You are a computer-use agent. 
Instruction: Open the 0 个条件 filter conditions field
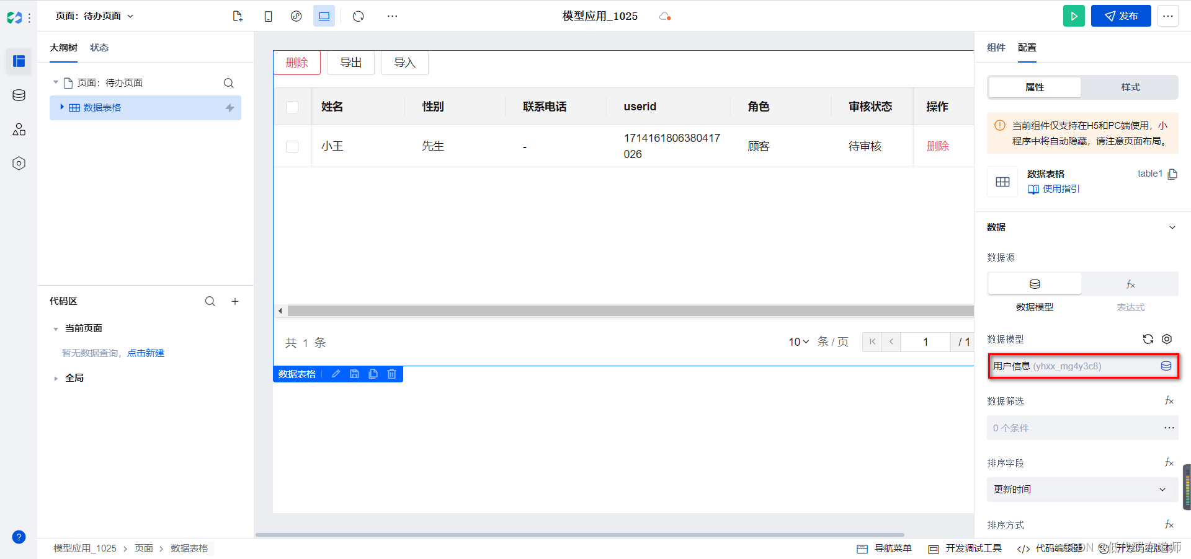point(1082,428)
